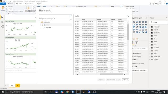Open the Отобразить параметры dropdown
Screen dimensions: 168x94
click(47, 19)
